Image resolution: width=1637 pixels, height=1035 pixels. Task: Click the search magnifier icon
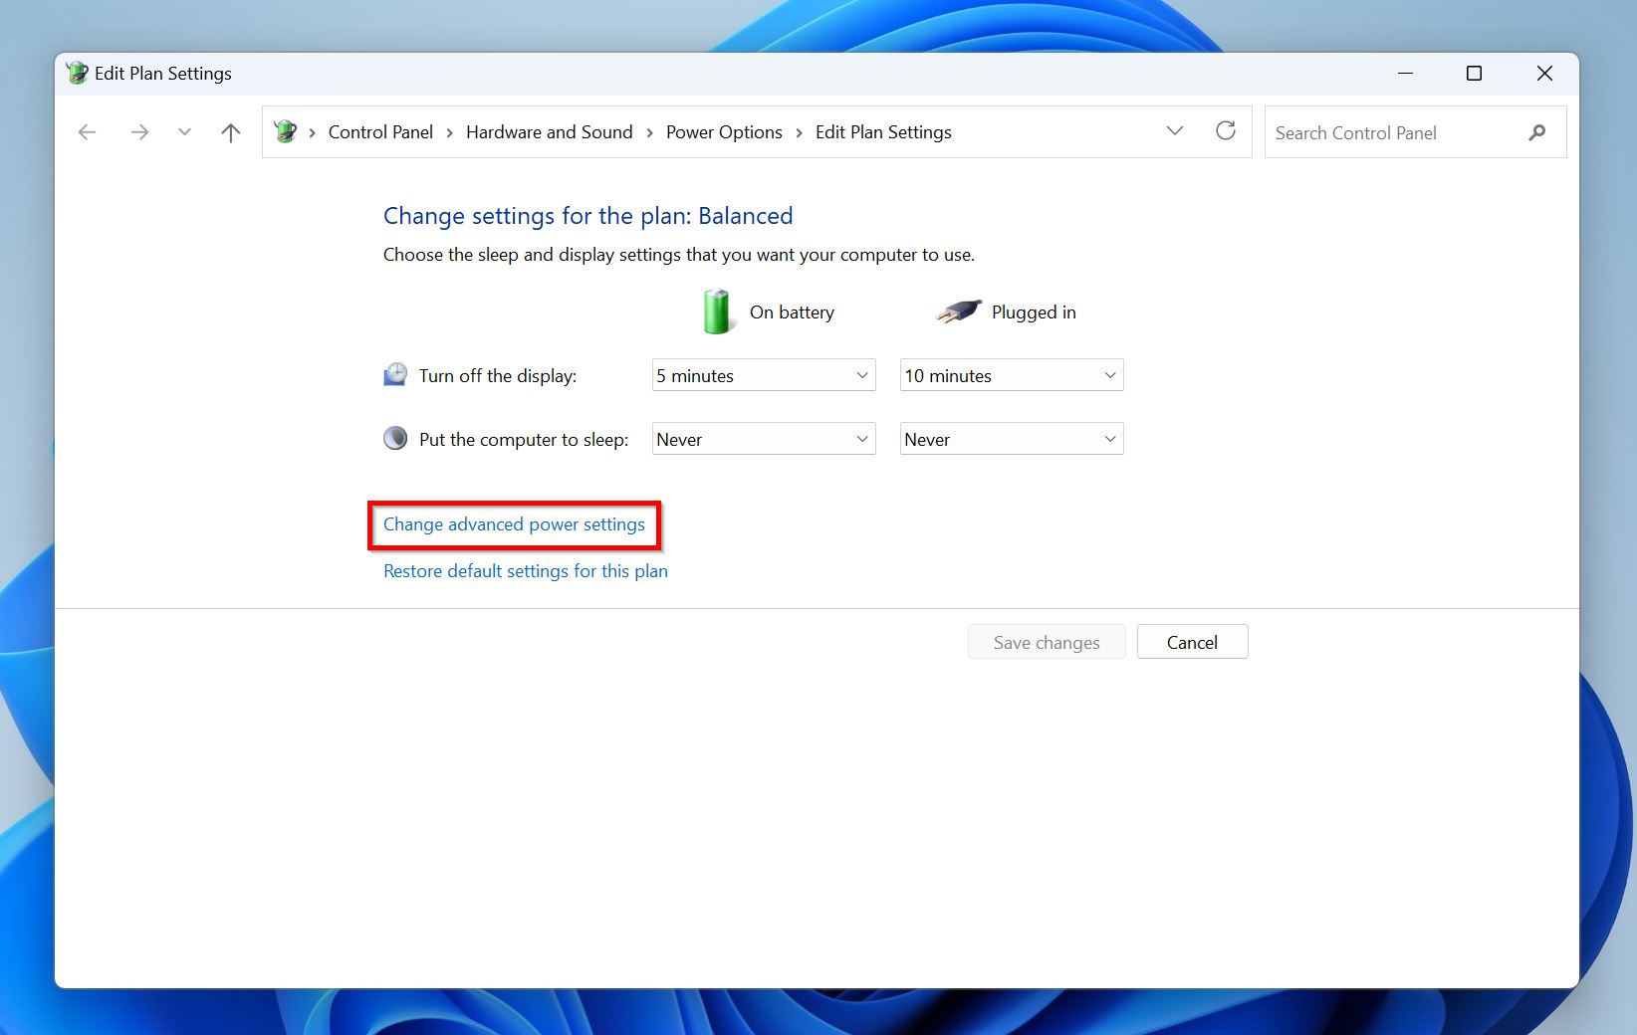(1537, 132)
